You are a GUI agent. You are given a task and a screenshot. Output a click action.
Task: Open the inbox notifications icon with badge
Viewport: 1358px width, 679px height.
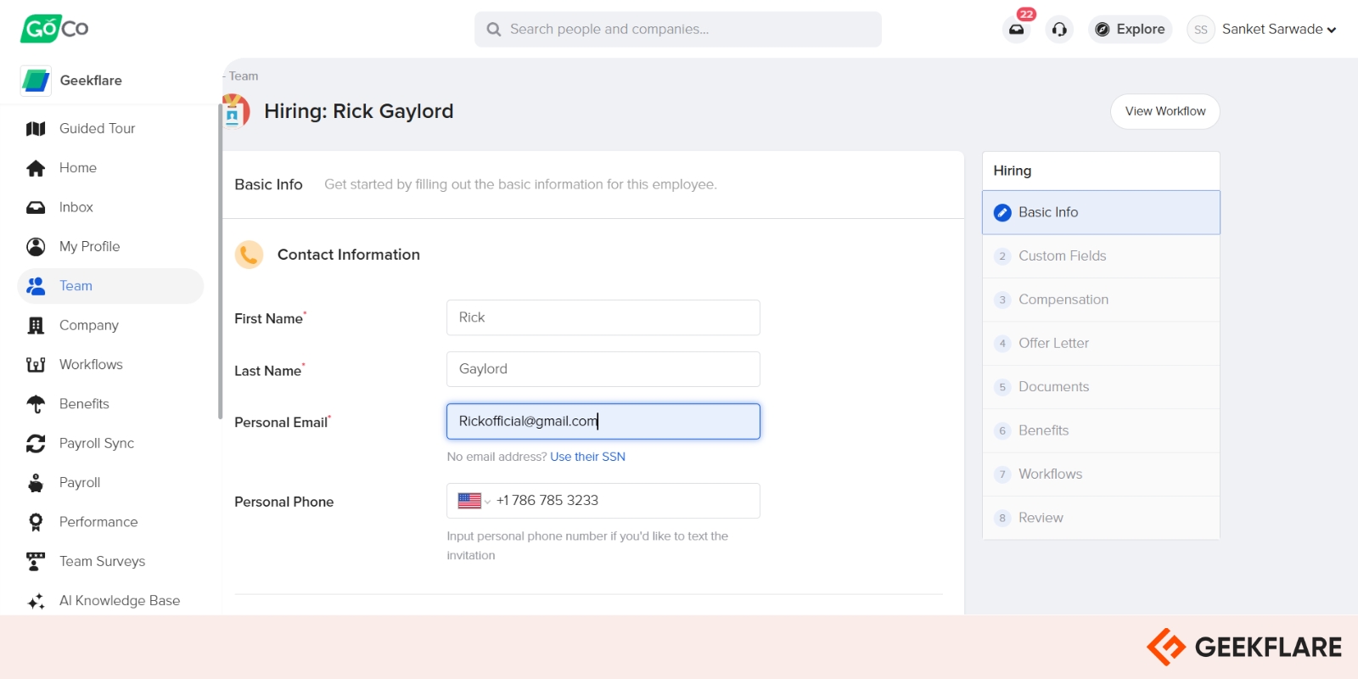pos(1016,30)
